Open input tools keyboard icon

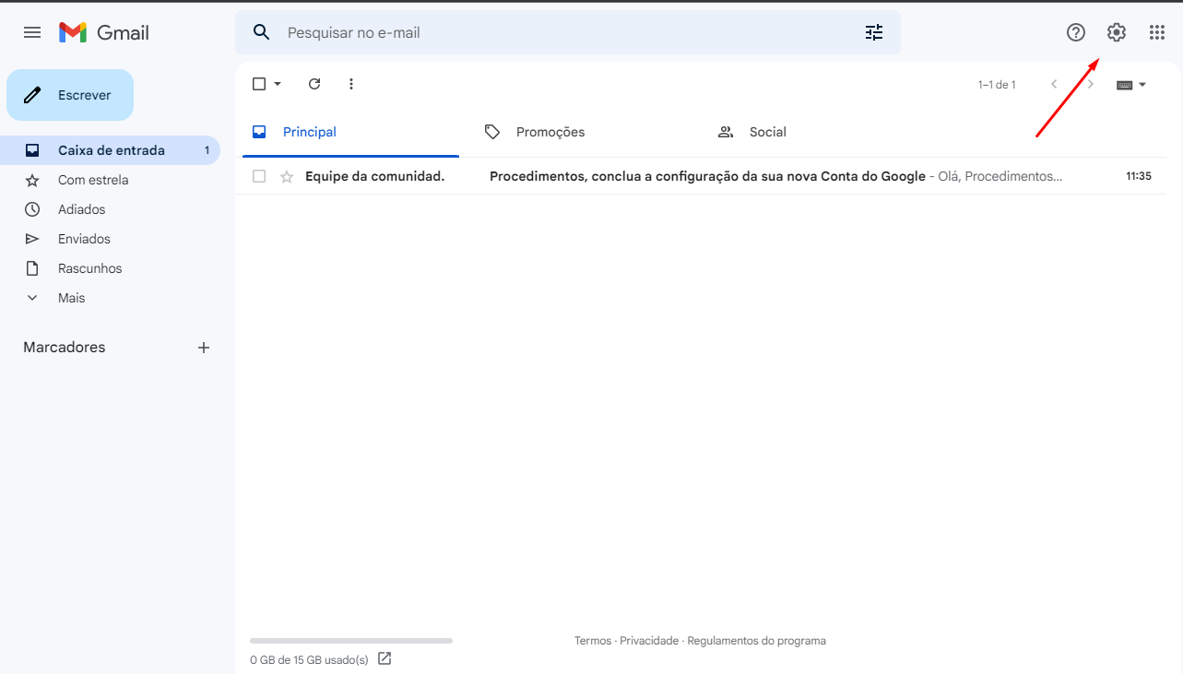tap(1124, 85)
